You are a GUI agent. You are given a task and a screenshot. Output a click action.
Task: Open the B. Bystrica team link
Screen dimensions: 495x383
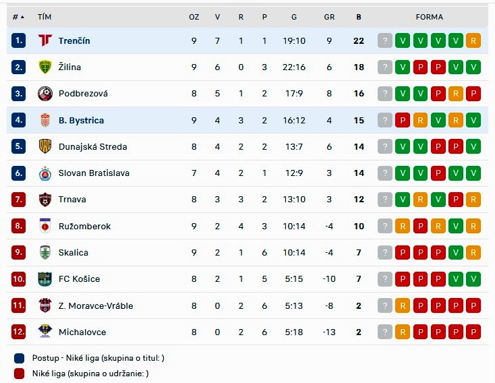[81, 120]
